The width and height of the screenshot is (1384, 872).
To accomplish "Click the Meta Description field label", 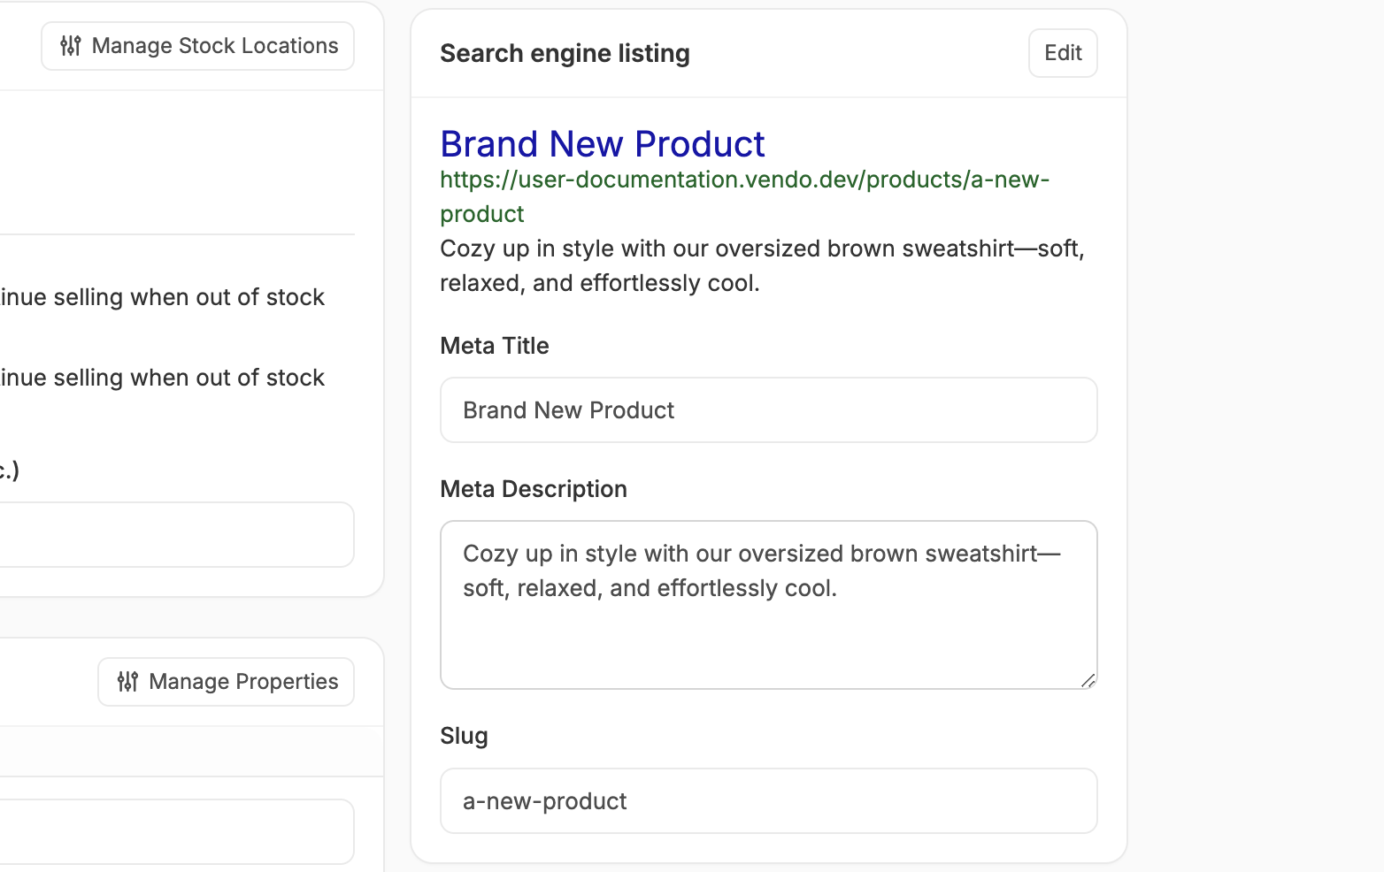I will click(x=533, y=489).
